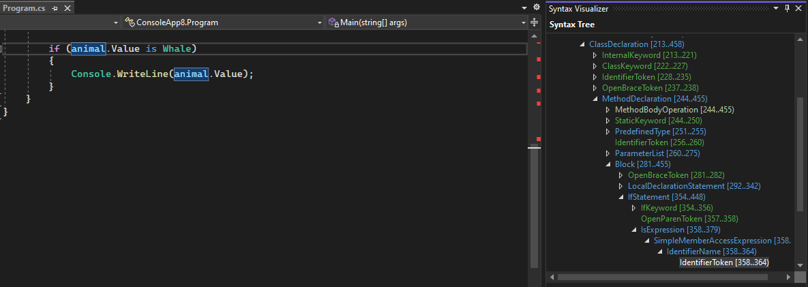Select ParameterList [260..275] tree row
This screenshot has height=287, width=808.
[x=657, y=153]
